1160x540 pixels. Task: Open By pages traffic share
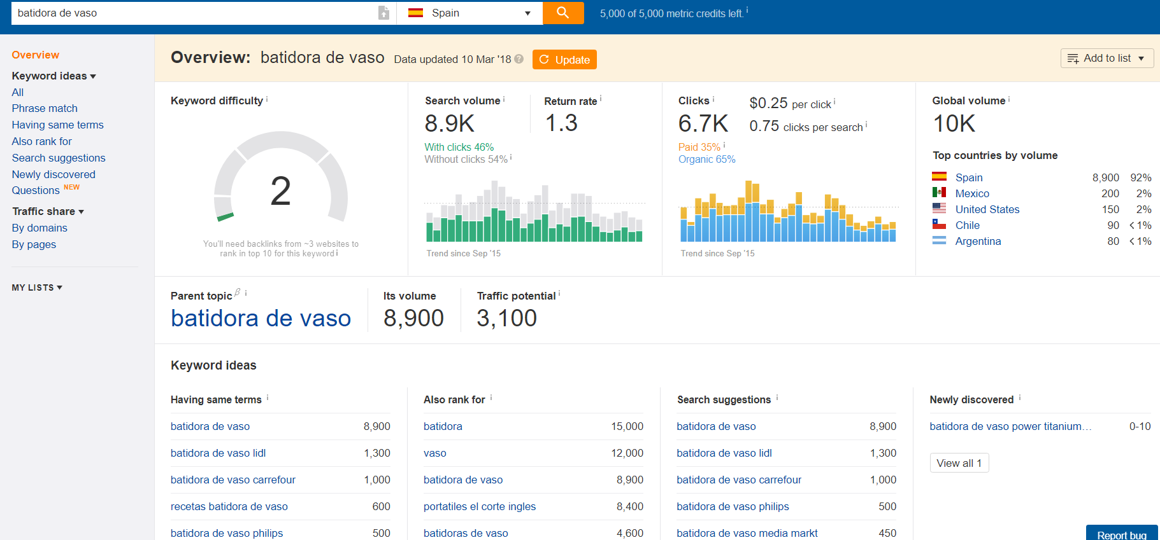coord(34,244)
